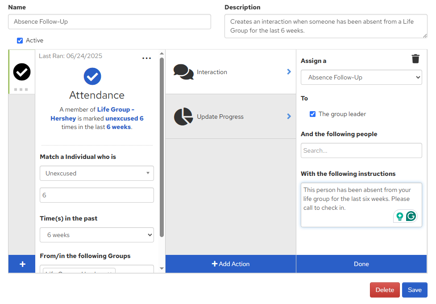
Task: Open the Unexcused status dropdown
Action: pos(97,173)
